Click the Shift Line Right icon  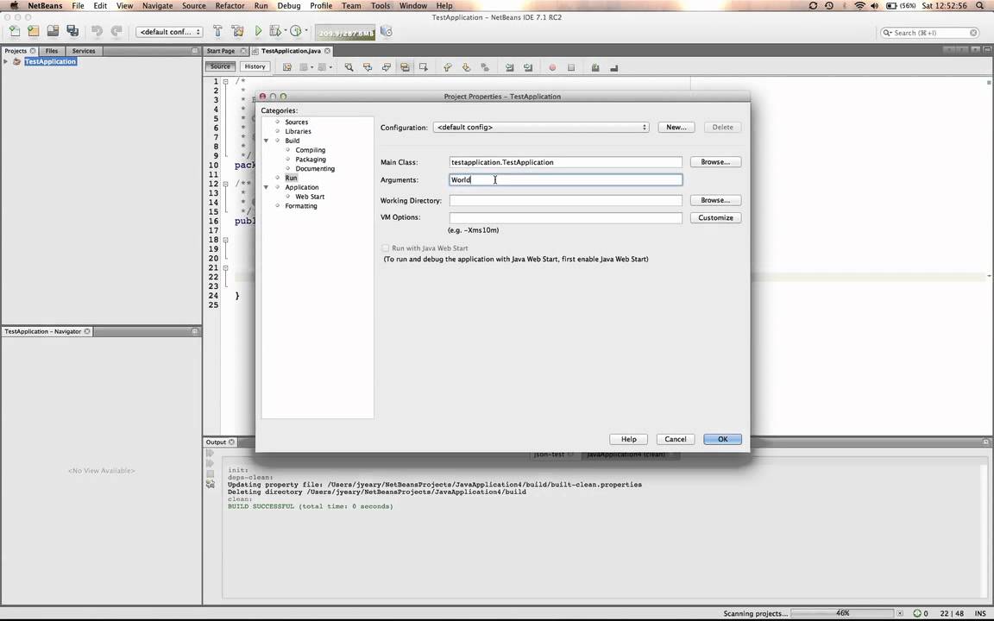tap(528, 67)
